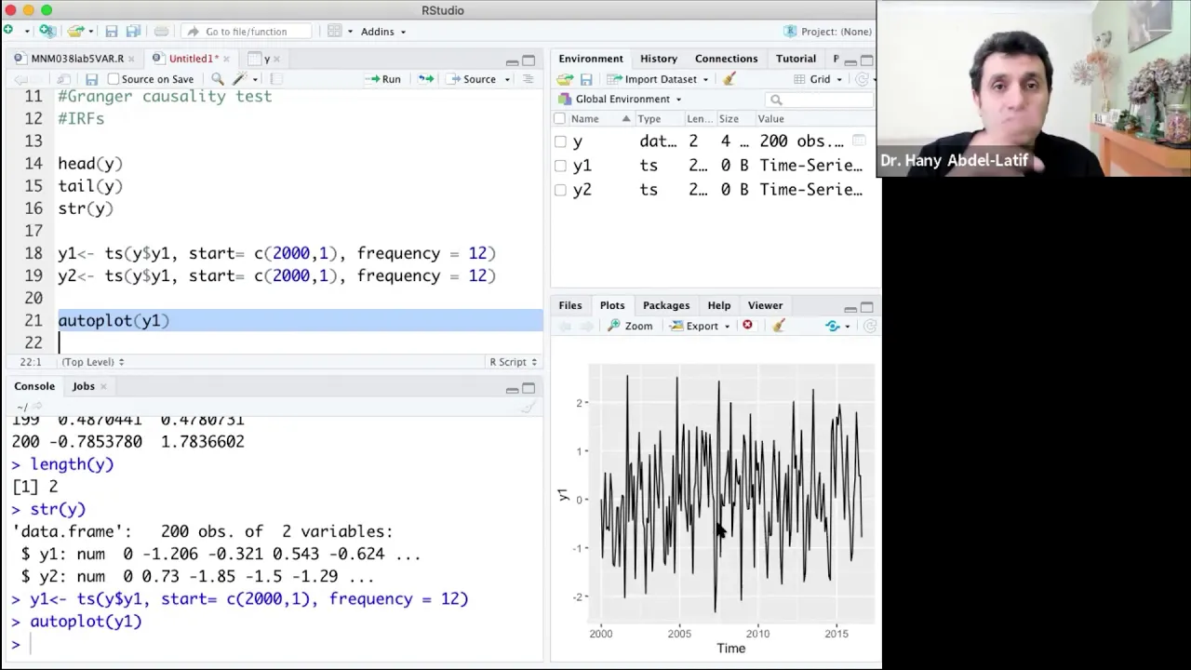Open the Files tab
Screen dimensions: 1191x670
coord(570,305)
